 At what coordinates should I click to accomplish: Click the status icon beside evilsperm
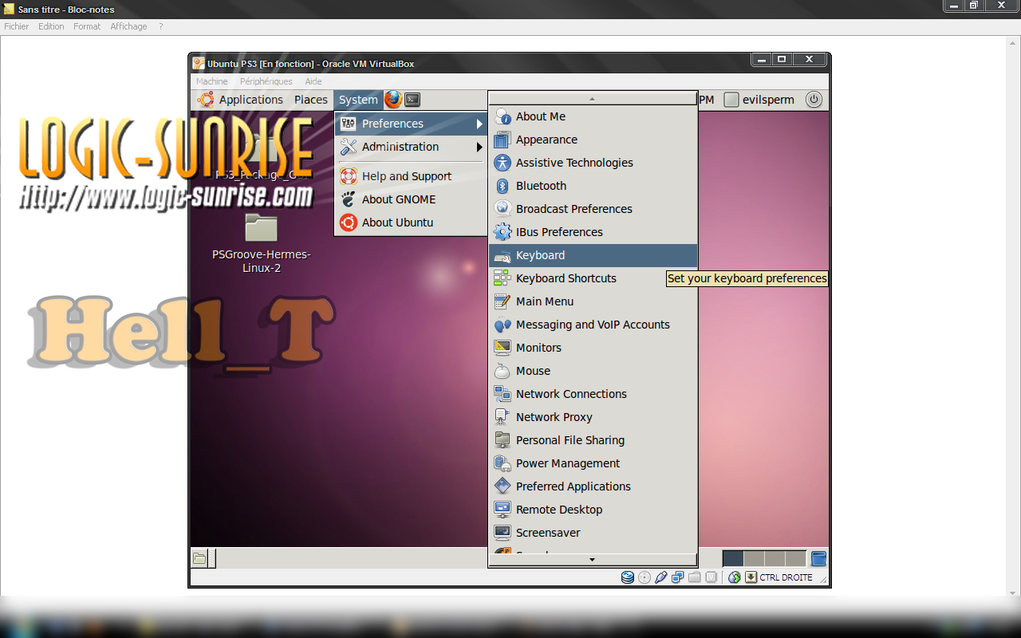tap(731, 100)
